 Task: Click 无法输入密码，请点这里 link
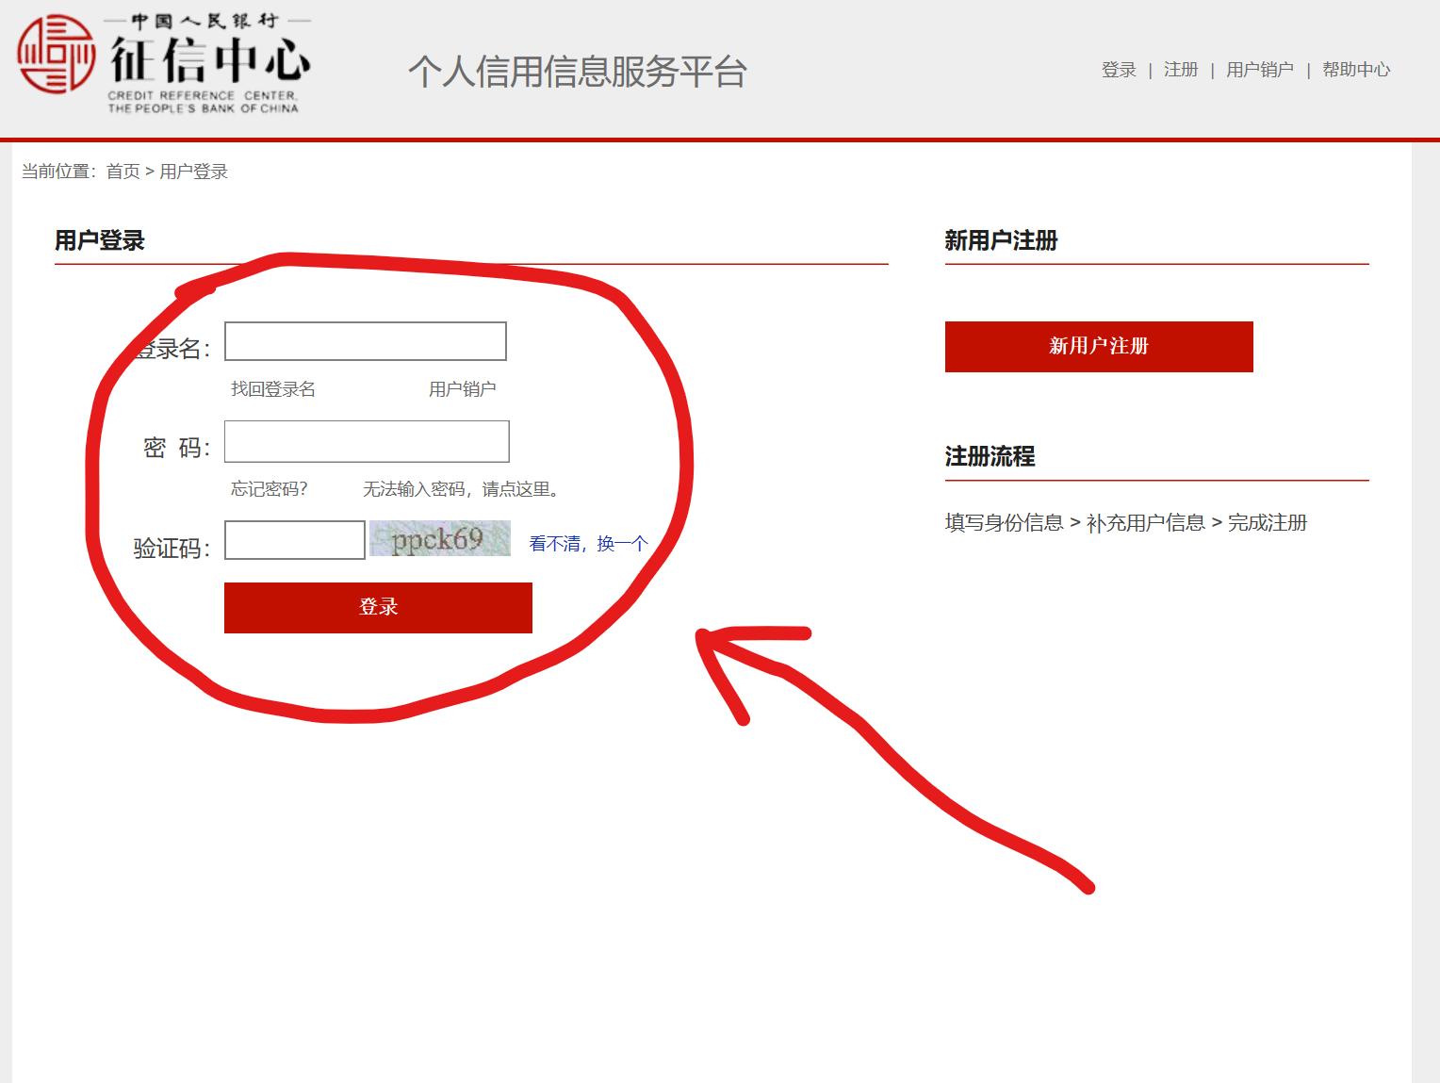coord(464,489)
